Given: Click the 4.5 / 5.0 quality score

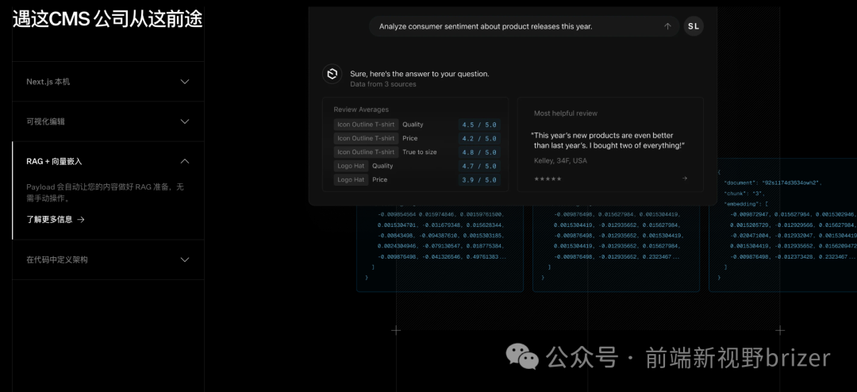Looking at the screenshot, I should tap(479, 125).
